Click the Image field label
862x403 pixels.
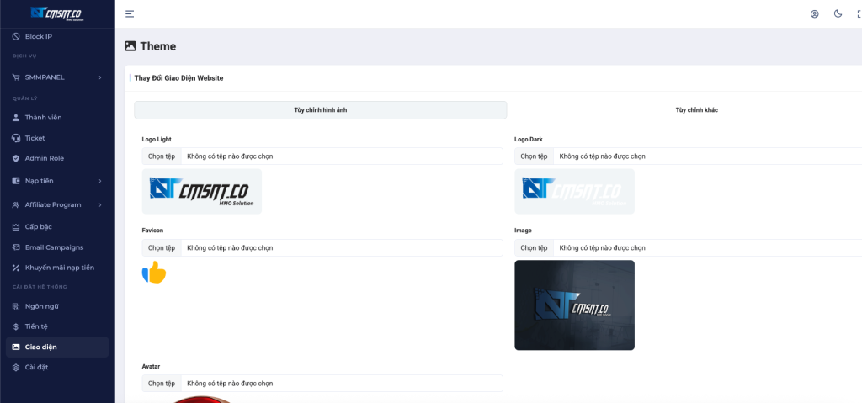point(523,231)
